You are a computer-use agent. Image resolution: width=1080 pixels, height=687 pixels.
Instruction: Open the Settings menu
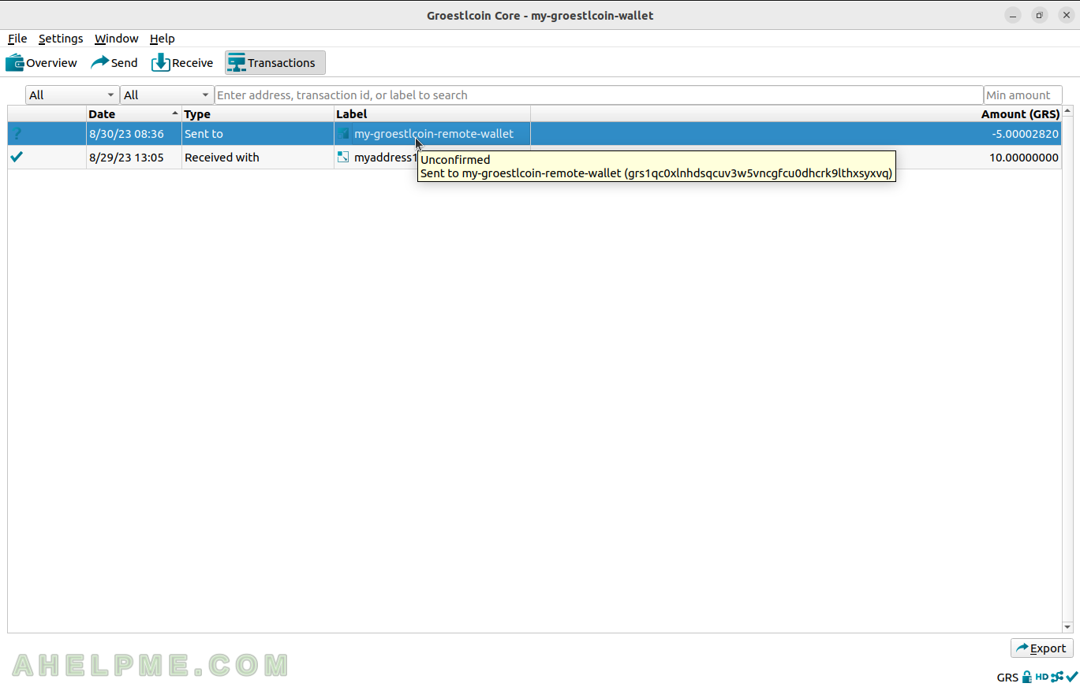click(x=61, y=39)
